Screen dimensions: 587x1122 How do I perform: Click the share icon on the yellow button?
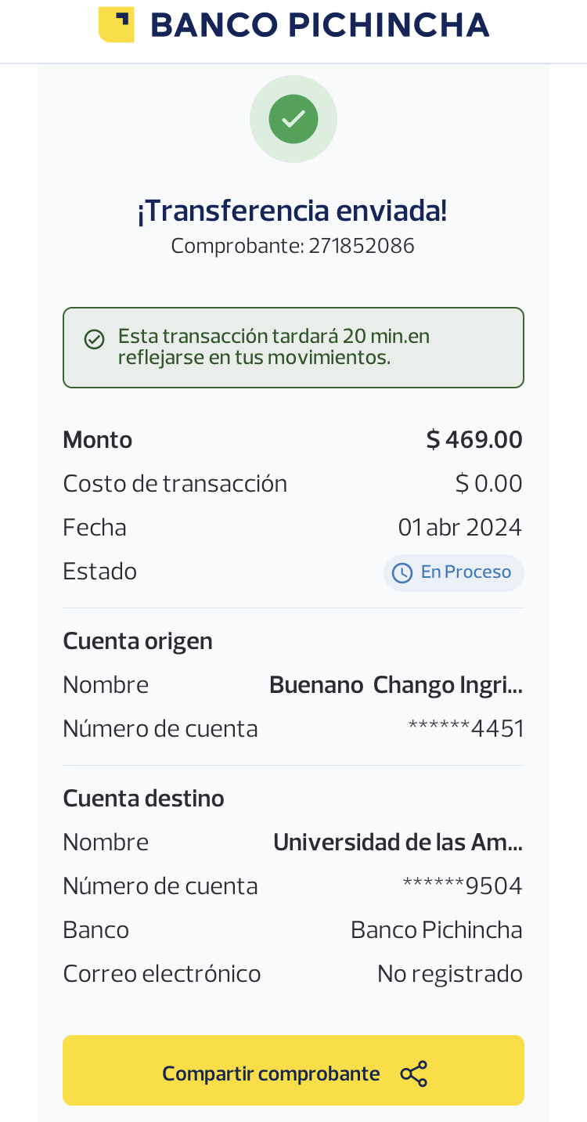[x=414, y=1073]
